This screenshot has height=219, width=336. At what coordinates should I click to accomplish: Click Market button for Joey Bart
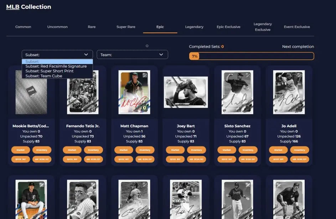(x=175, y=150)
